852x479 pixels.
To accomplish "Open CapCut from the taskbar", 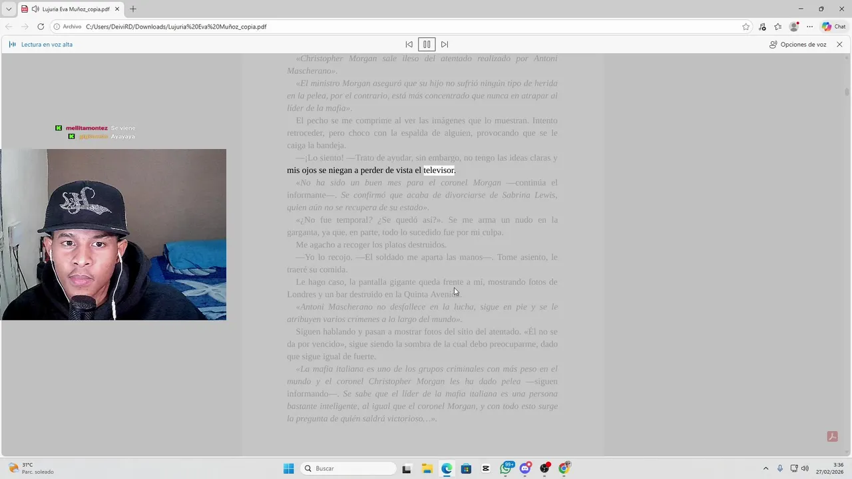I will 486,468.
